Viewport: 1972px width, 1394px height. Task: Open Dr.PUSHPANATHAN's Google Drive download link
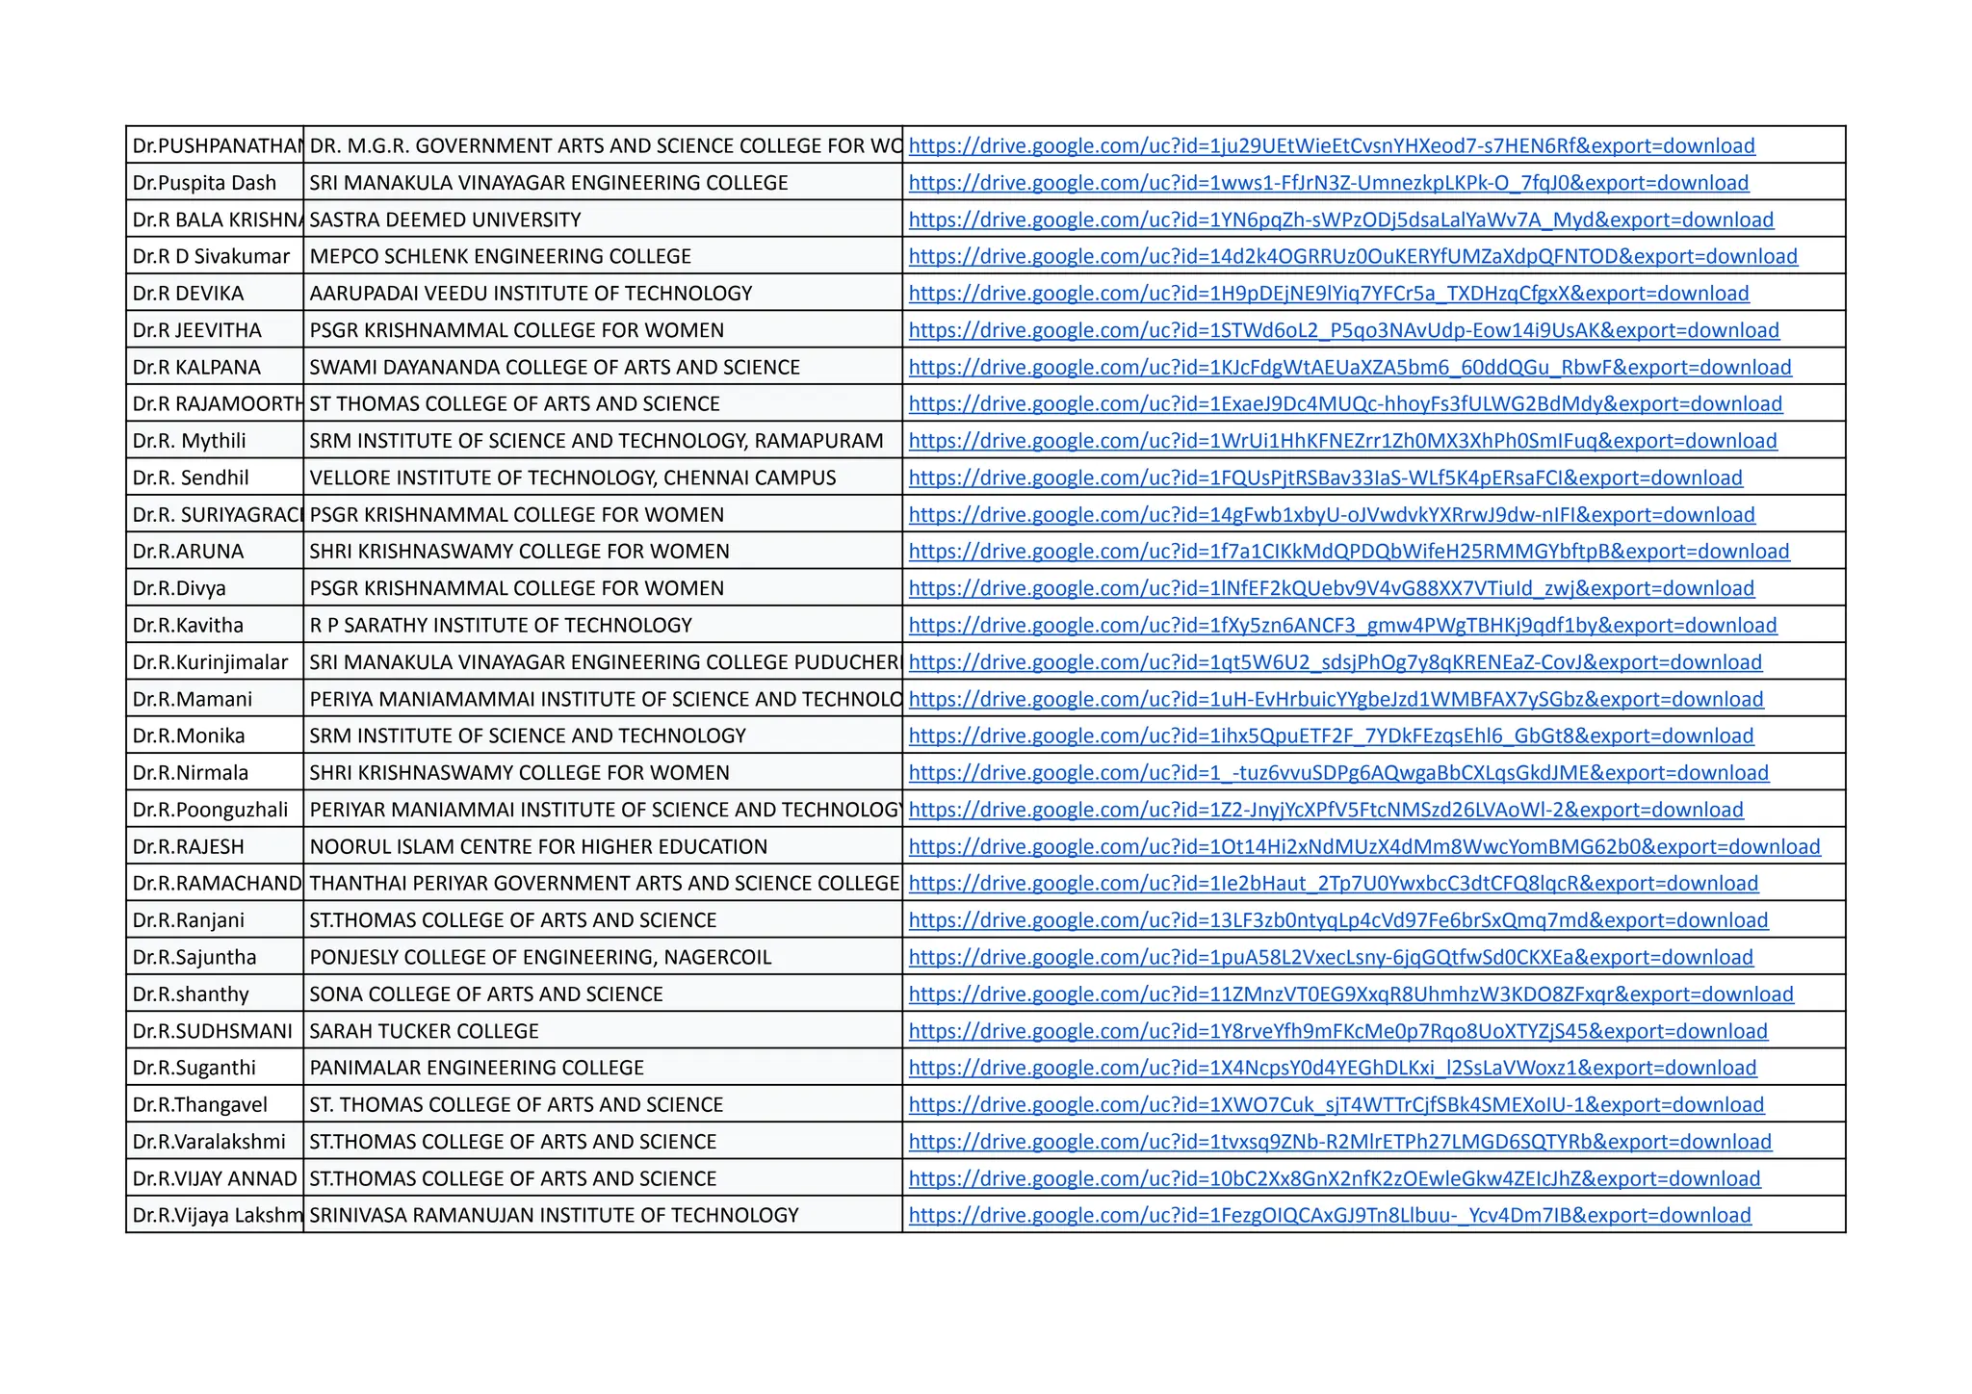point(1331,145)
